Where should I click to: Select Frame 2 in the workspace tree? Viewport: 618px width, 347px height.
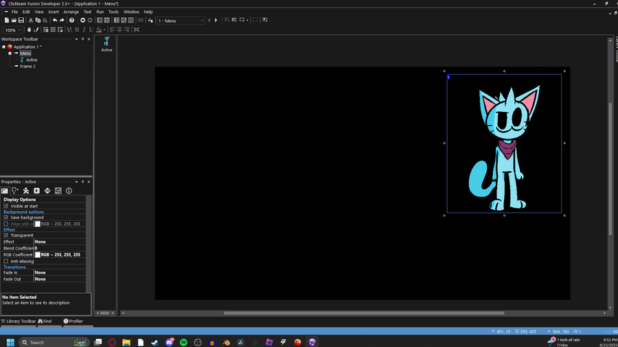(27, 67)
